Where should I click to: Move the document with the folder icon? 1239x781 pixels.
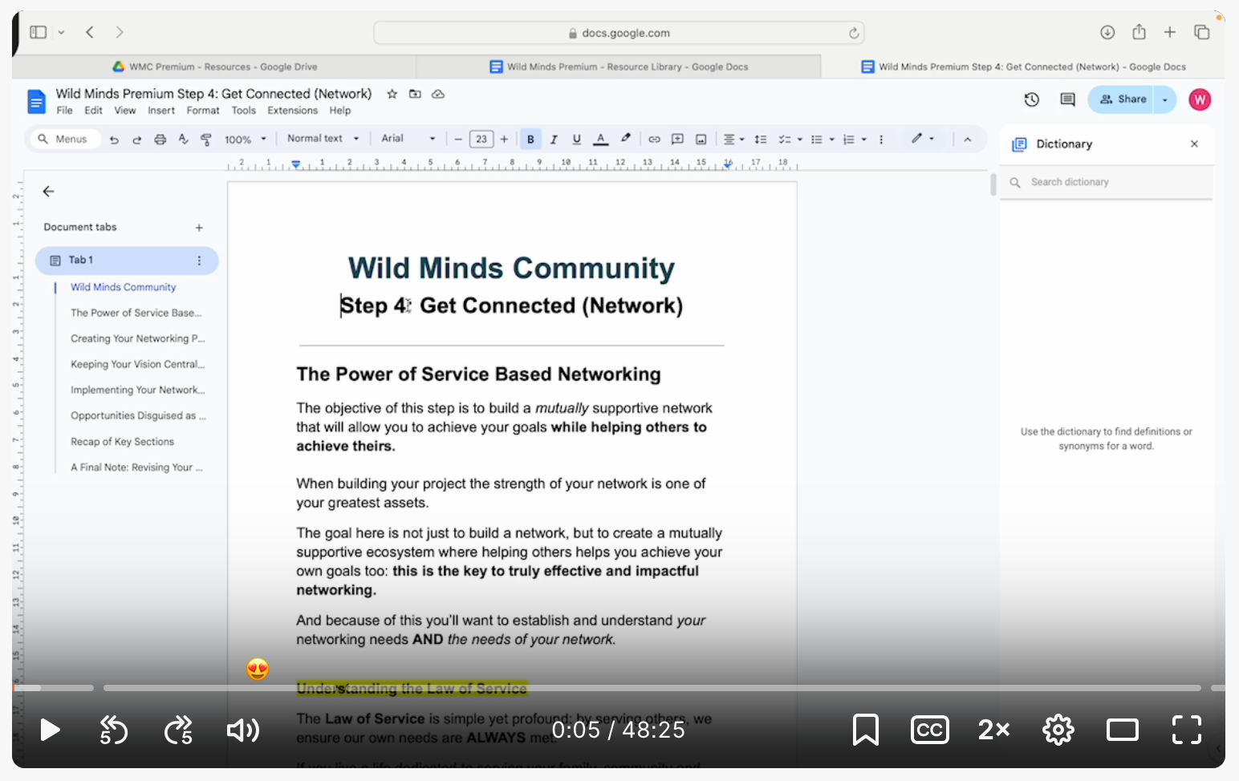(415, 94)
